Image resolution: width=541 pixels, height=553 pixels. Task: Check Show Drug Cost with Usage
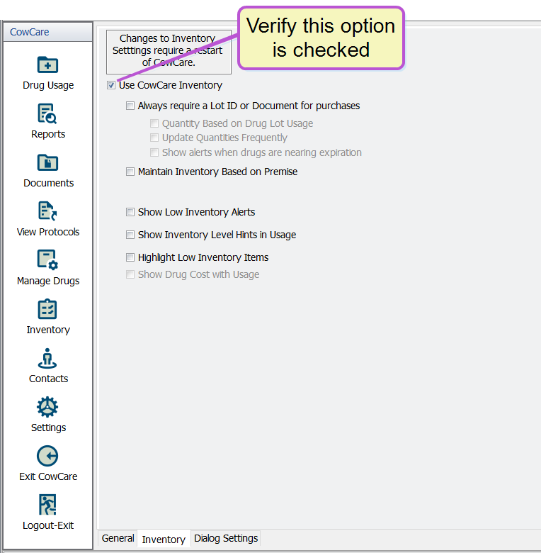coord(130,274)
